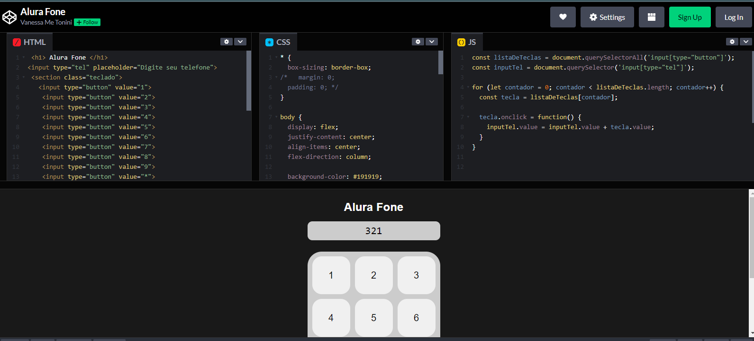This screenshot has width=754, height=341.
Task: Open Vanessa Me Tonini's profile link
Action: (x=46, y=22)
